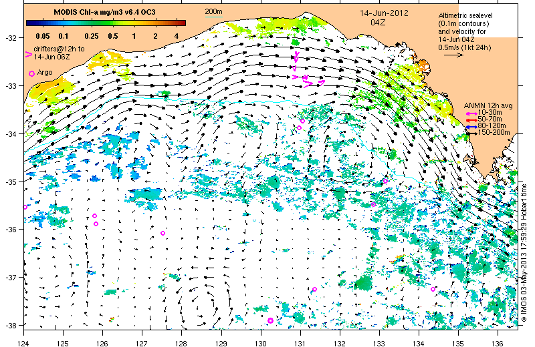535x347 pixels.
Task: Click the magenta 10-30m ANMN arrow
Action: (472, 113)
